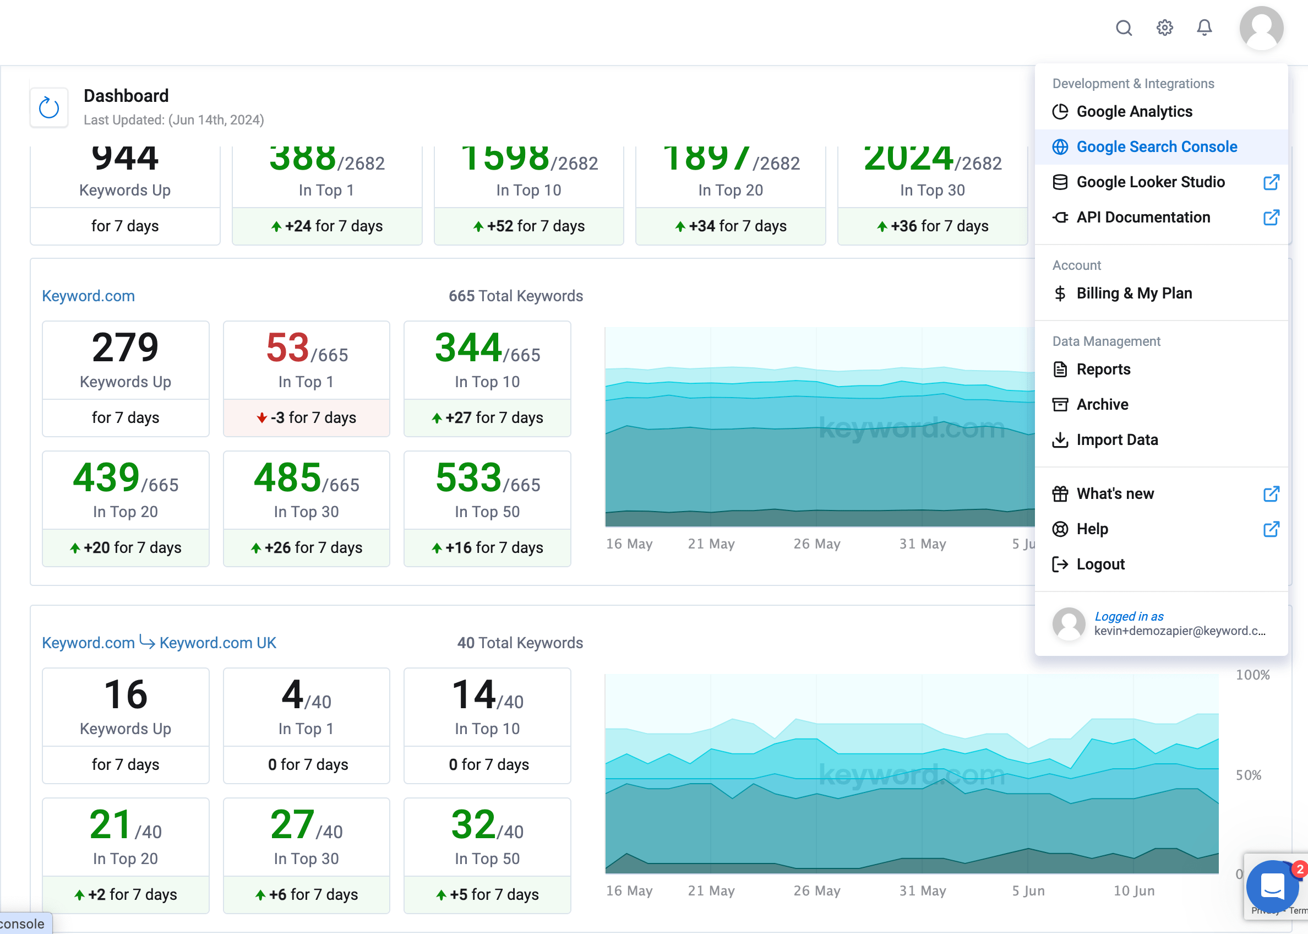Open Google Looker Studio via its external-link icon

(x=1272, y=182)
